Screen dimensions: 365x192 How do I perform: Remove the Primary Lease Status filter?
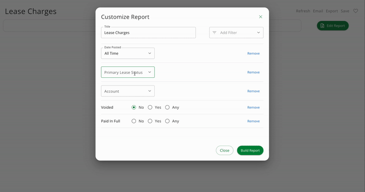[x=253, y=72]
